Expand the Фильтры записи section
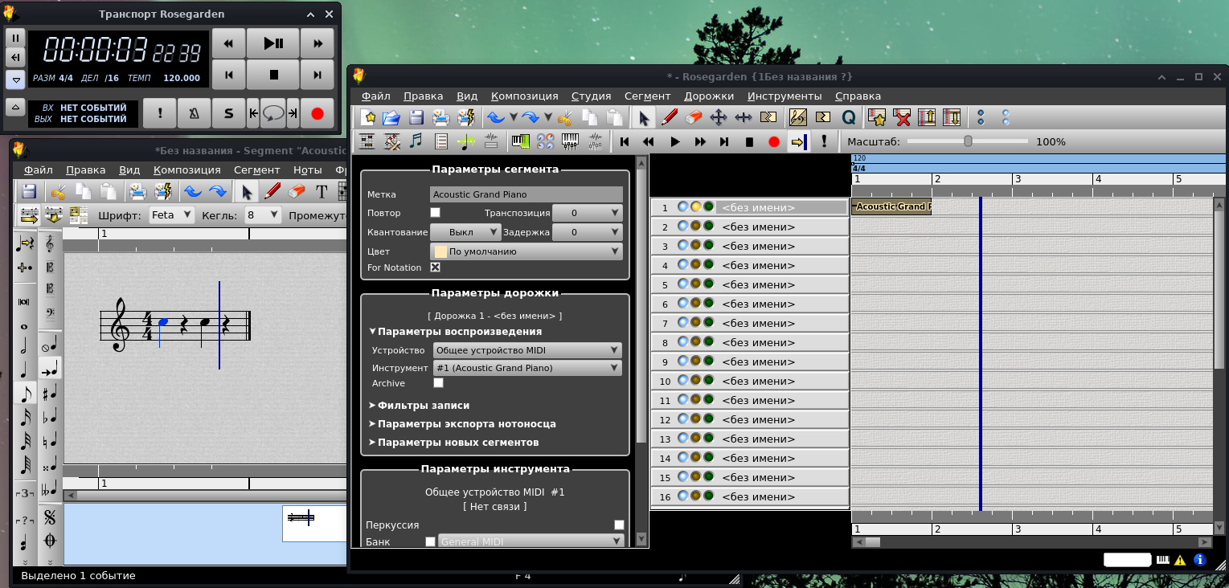This screenshot has width=1229, height=588. click(423, 406)
